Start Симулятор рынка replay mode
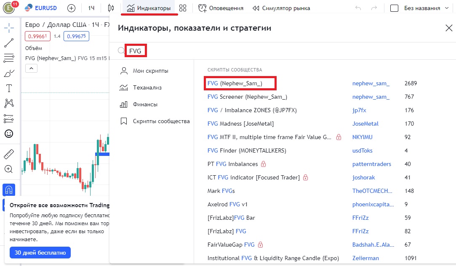This screenshot has height=266, width=456. tap(281, 8)
